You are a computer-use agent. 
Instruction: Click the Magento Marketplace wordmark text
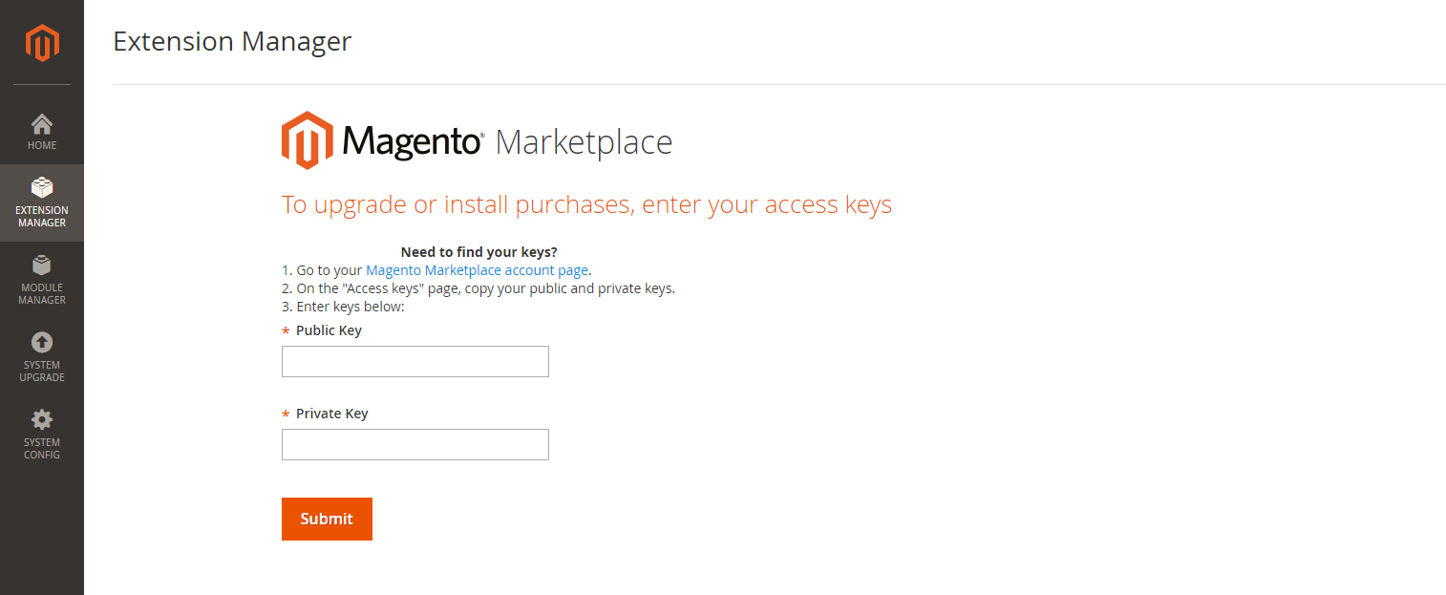click(x=507, y=142)
